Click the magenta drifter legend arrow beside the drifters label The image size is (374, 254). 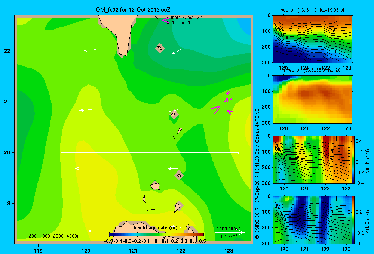pyautogui.click(x=165, y=20)
